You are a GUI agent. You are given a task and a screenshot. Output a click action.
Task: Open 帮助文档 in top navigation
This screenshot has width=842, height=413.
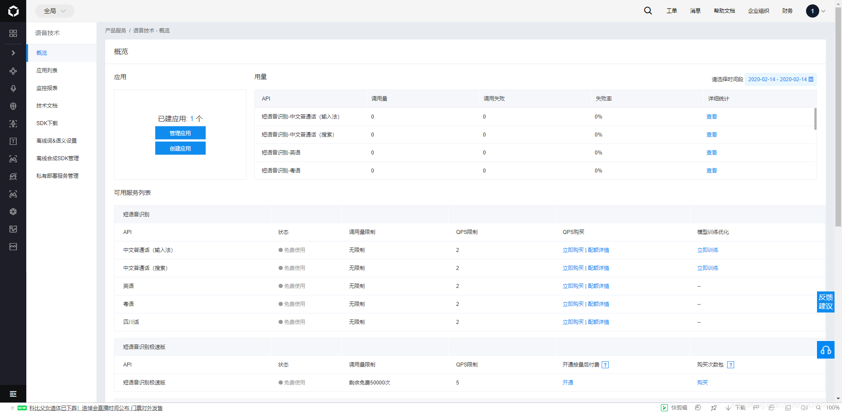pyautogui.click(x=724, y=11)
